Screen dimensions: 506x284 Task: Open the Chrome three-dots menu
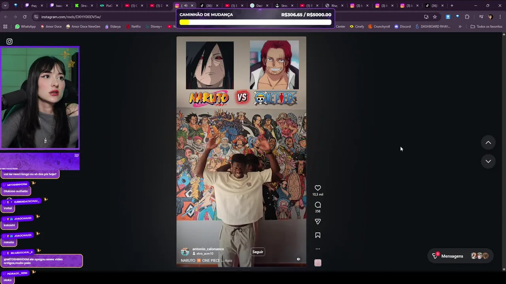(x=500, y=17)
